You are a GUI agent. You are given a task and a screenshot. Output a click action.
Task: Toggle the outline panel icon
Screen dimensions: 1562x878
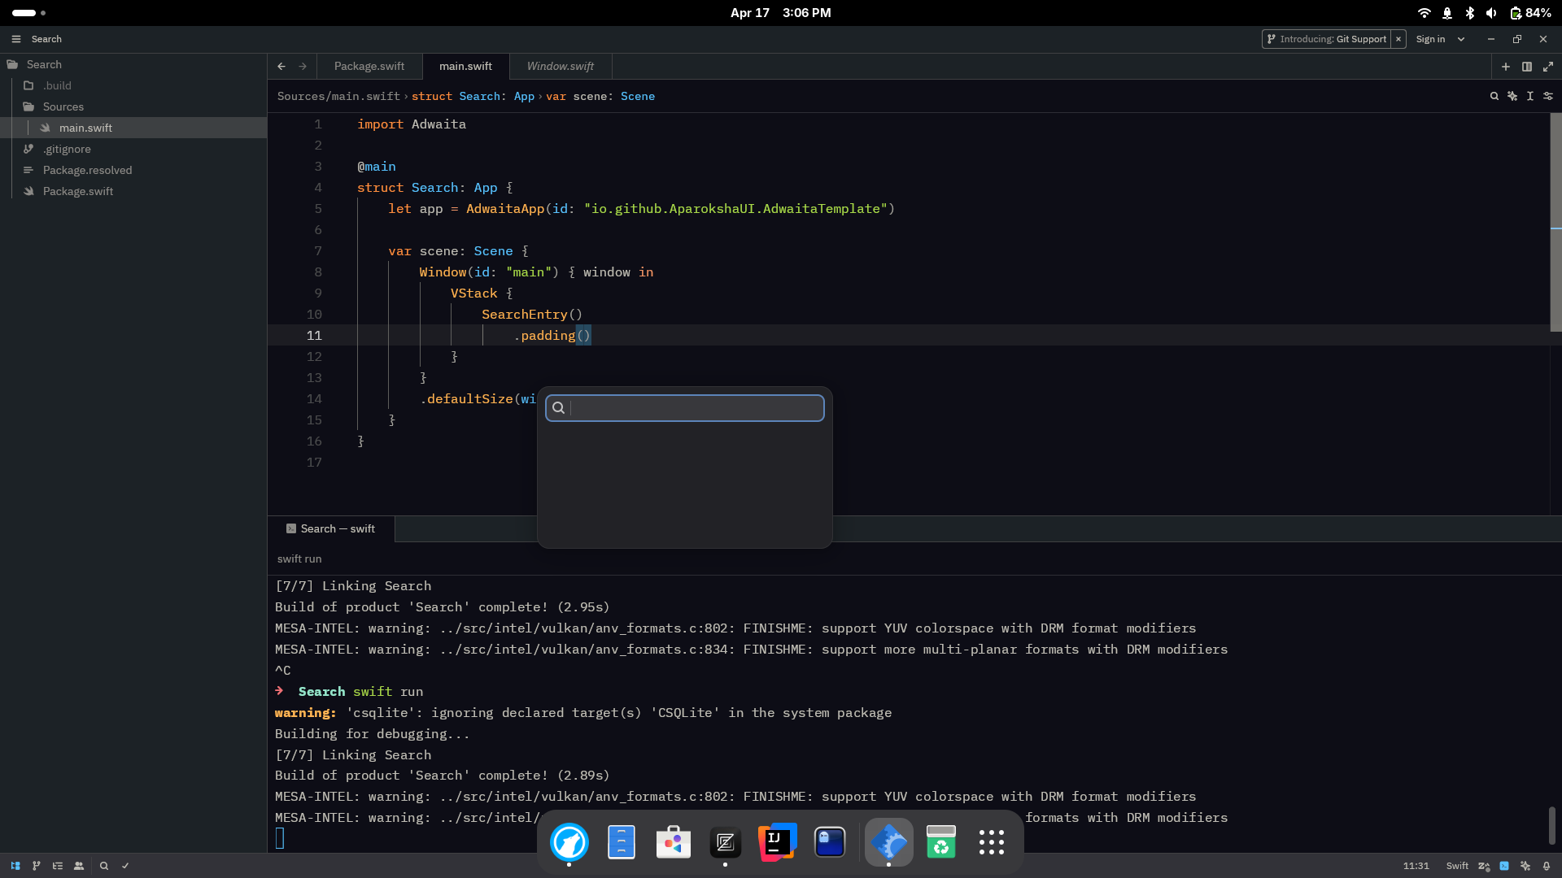[x=58, y=866]
